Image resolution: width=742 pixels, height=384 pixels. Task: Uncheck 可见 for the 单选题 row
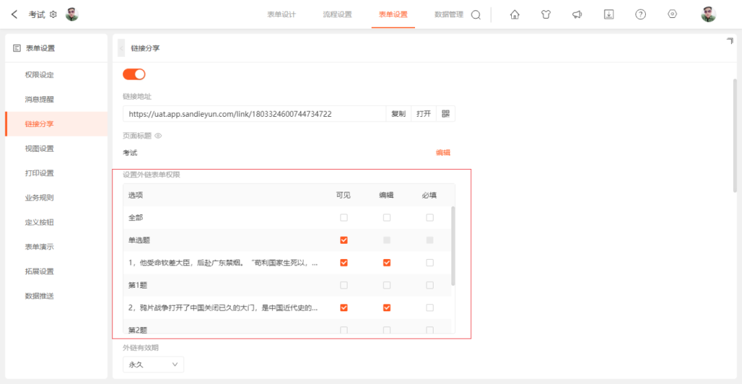(x=344, y=240)
